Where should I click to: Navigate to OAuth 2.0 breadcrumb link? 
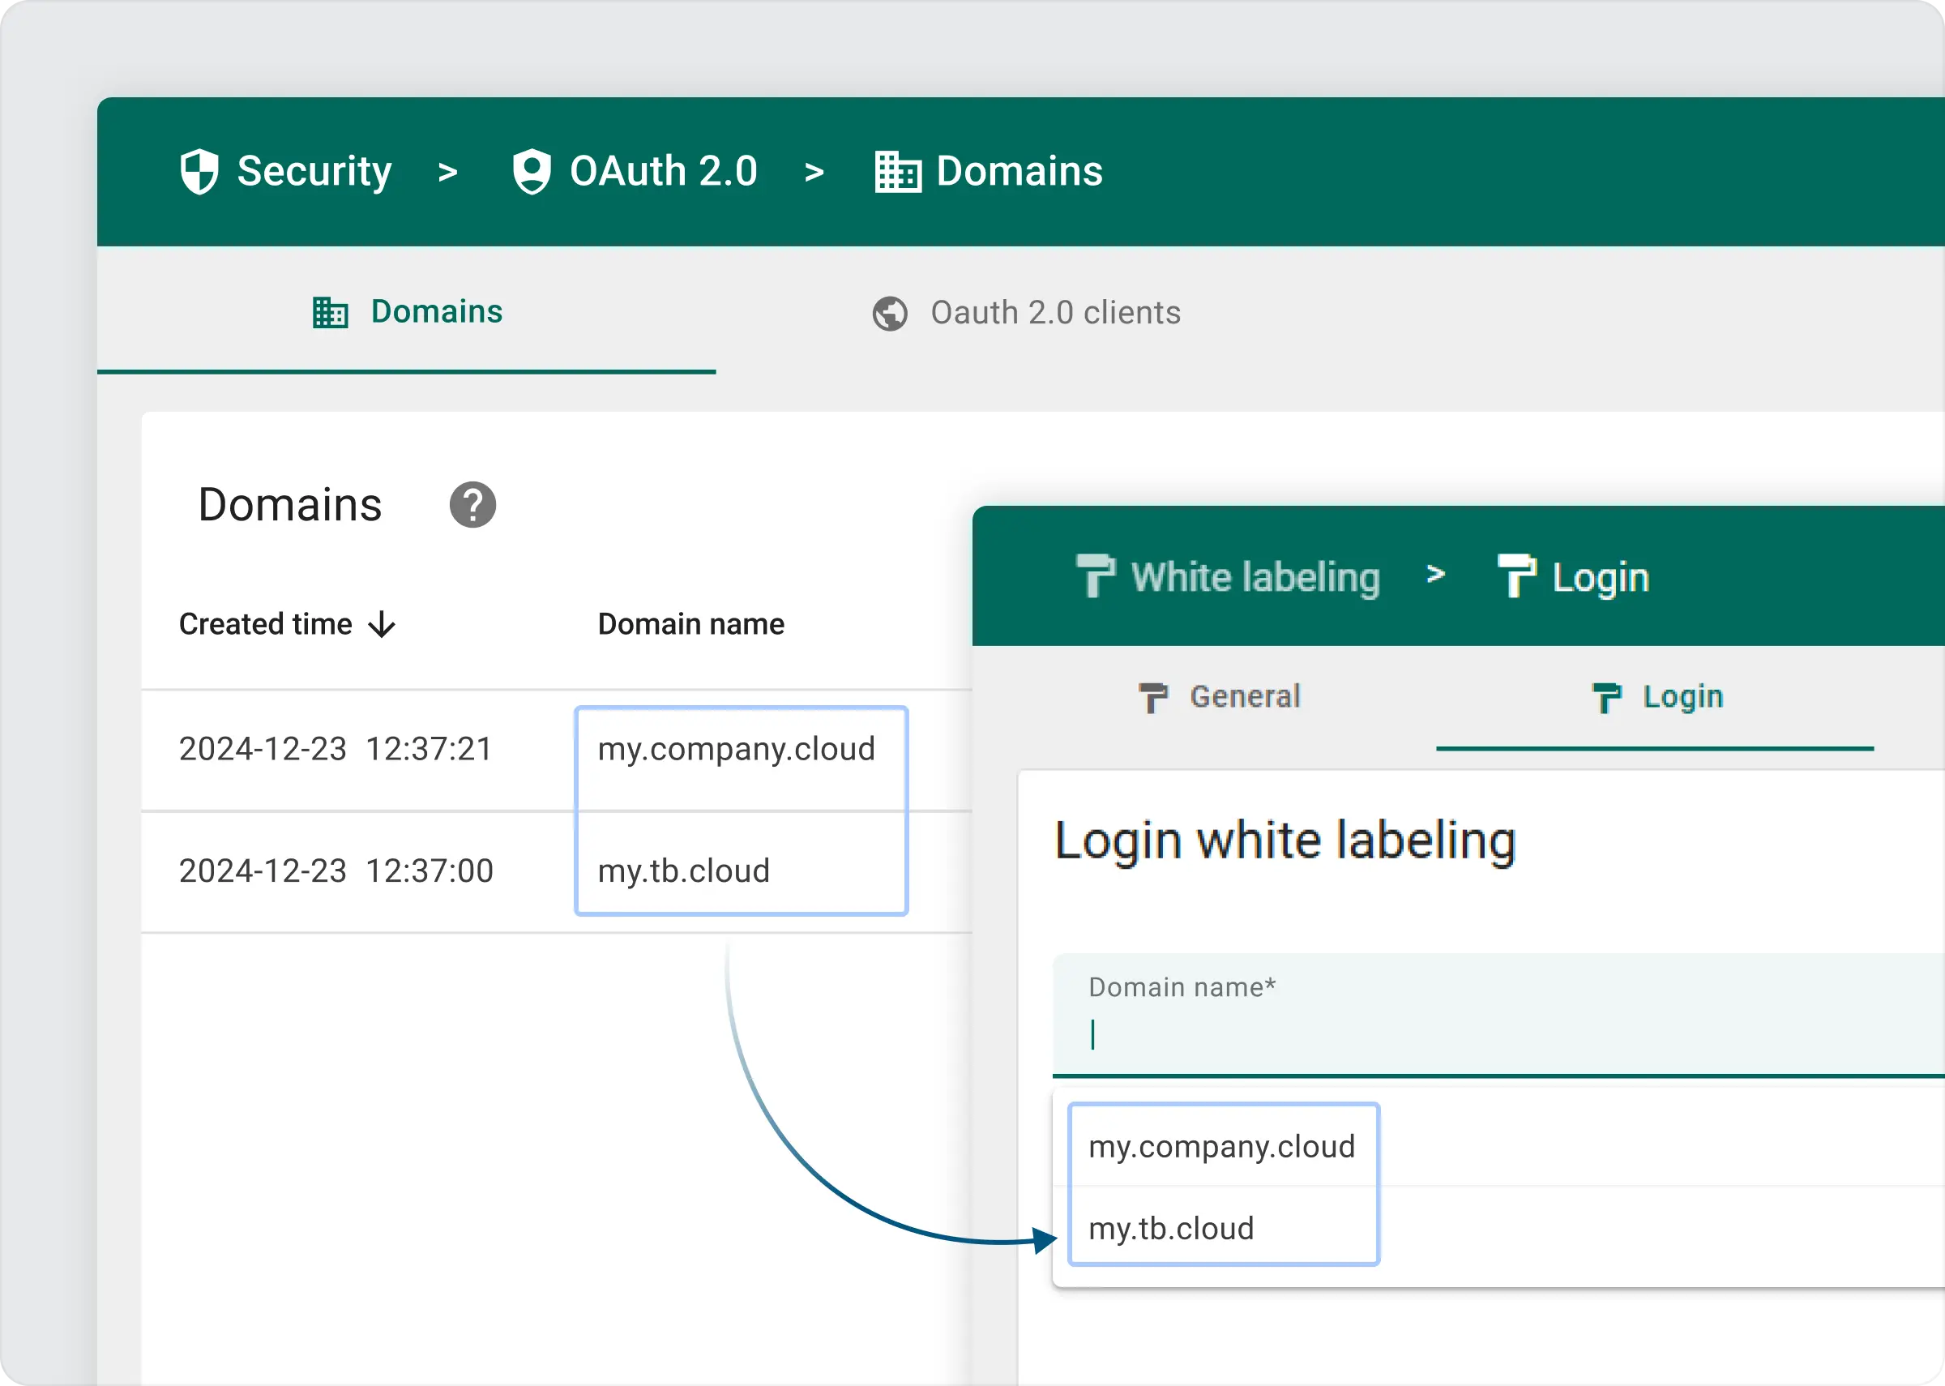coord(663,172)
